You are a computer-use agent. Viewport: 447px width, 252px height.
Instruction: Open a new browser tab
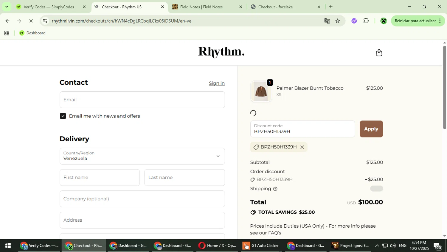coord(330,7)
